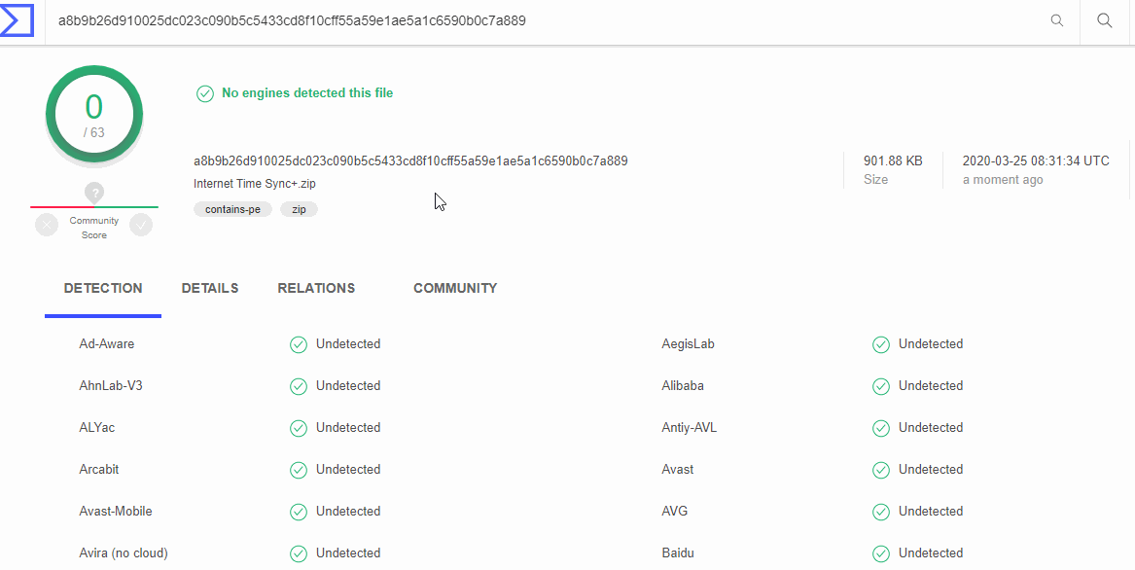The height and width of the screenshot is (570, 1135).
Task: Click the Baidu engine name
Action: [x=678, y=553]
